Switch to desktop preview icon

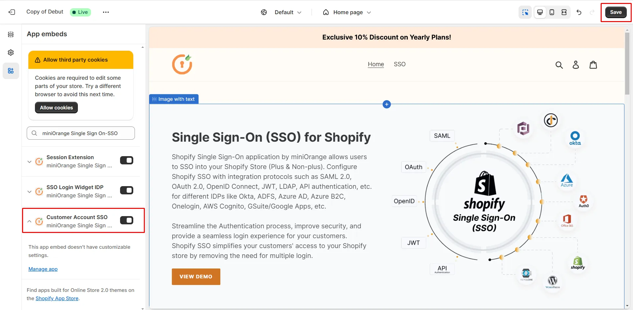pyautogui.click(x=540, y=12)
